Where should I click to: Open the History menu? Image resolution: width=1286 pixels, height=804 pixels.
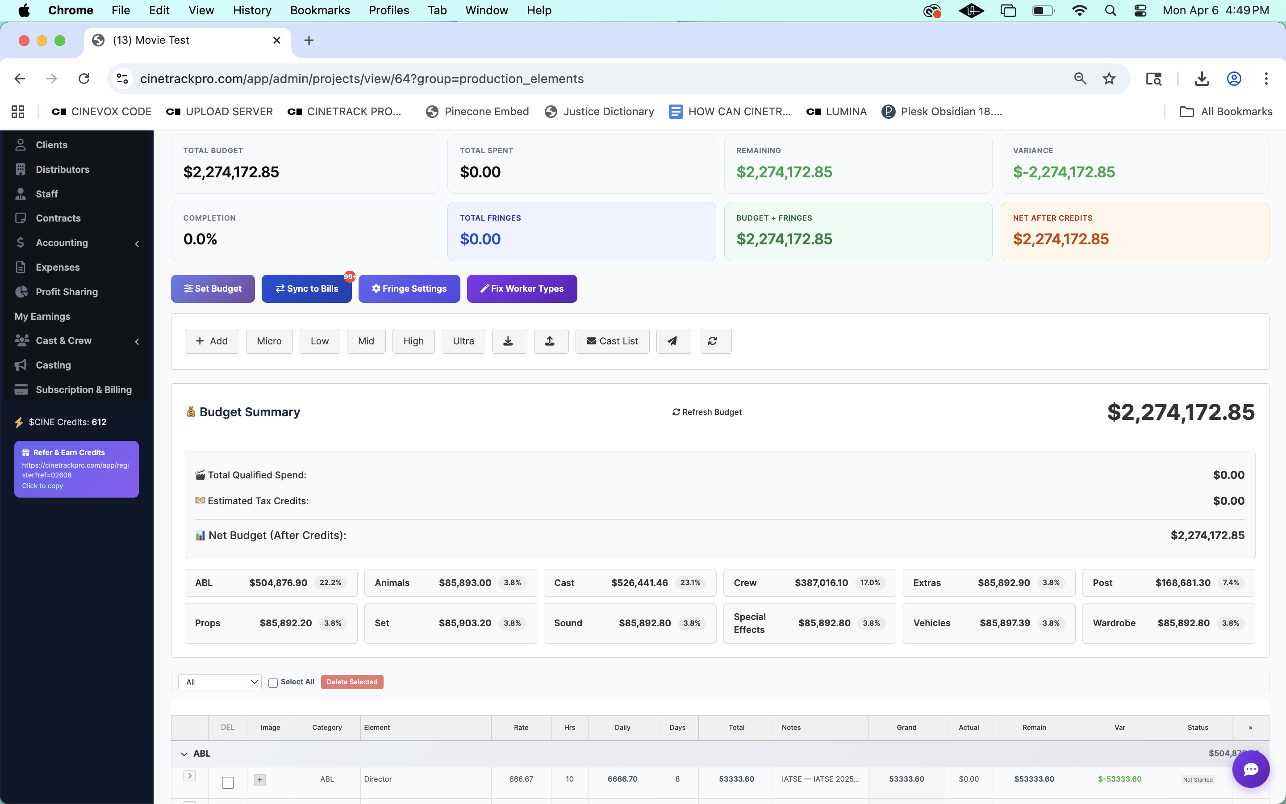coord(252,10)
